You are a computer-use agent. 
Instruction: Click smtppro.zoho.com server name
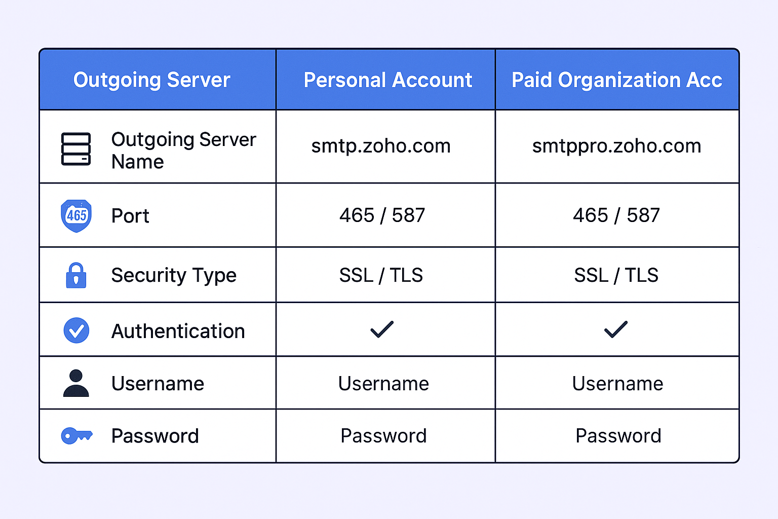pyautogui.click(x=616, y=146)
